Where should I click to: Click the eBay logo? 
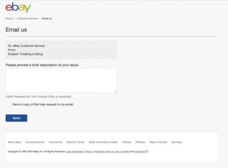18,7
